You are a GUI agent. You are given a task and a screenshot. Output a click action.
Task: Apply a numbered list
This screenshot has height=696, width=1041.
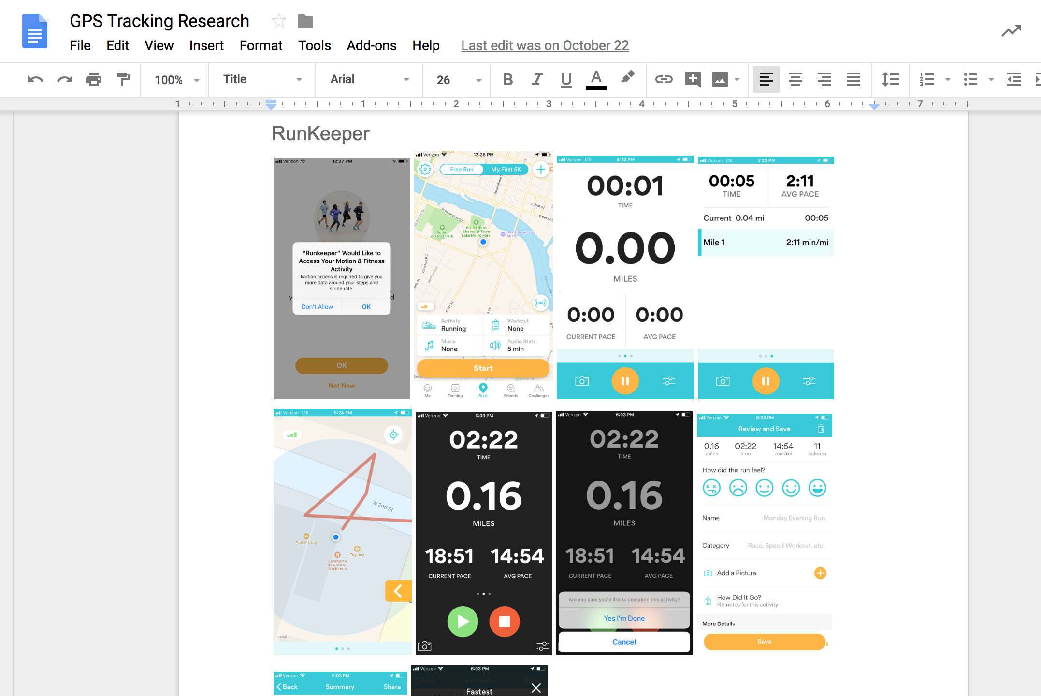[x=927, y=79]
